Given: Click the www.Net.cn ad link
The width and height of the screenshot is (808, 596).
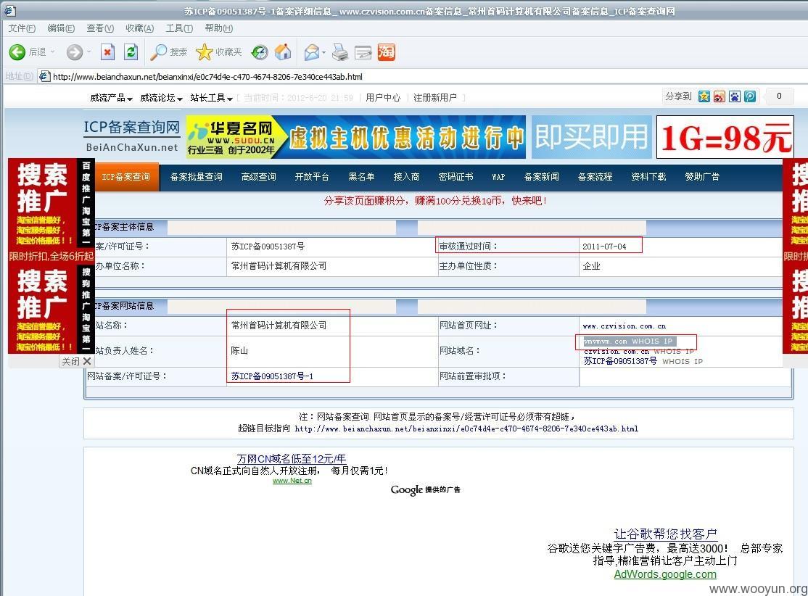Looking at the screenshot, I should click(x=292, y=481).
